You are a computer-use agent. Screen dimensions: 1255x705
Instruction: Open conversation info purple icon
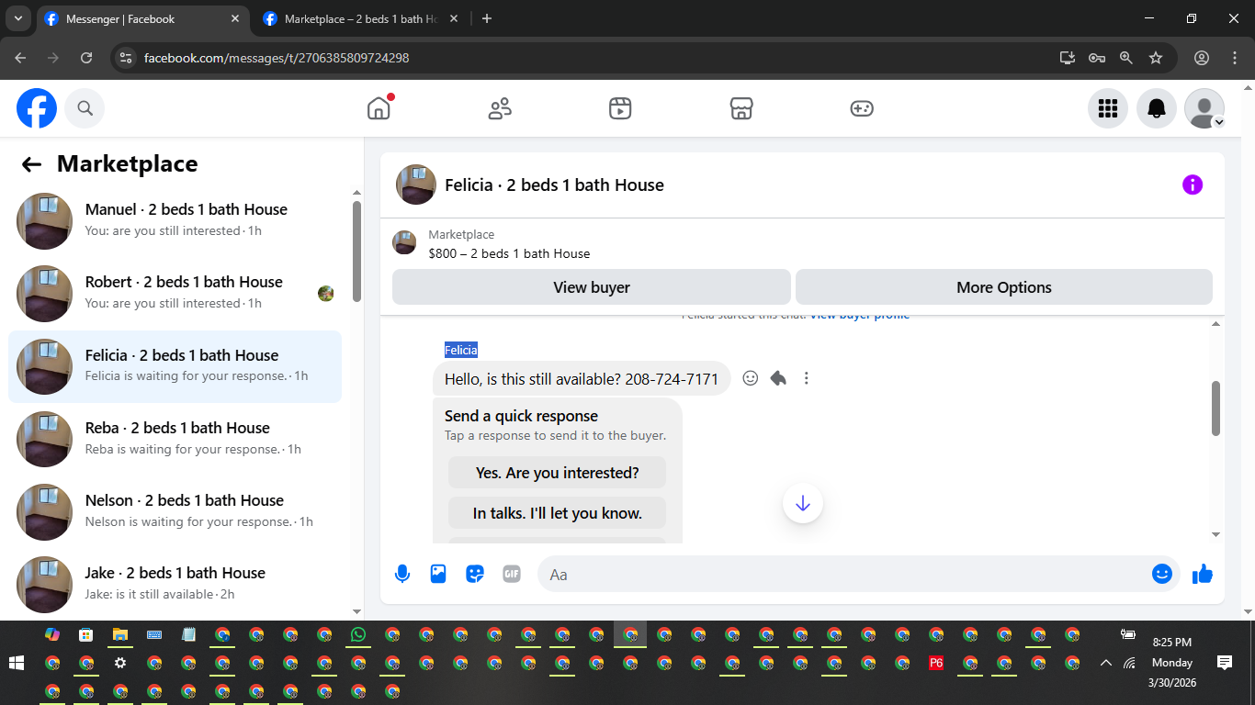tap(1193, 185)
